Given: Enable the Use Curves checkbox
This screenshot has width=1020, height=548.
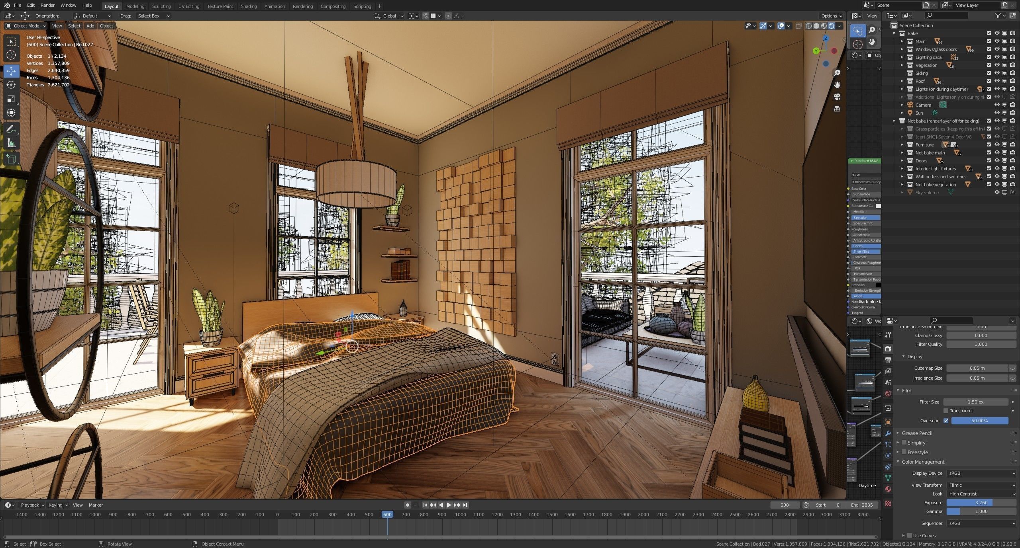Looking at the screenshot, I should point(910,536).
